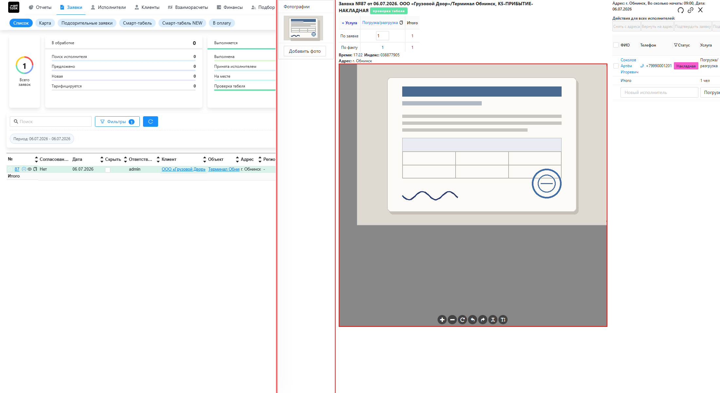
Task: Click the Добавить фото button
Action: point(305,51)
